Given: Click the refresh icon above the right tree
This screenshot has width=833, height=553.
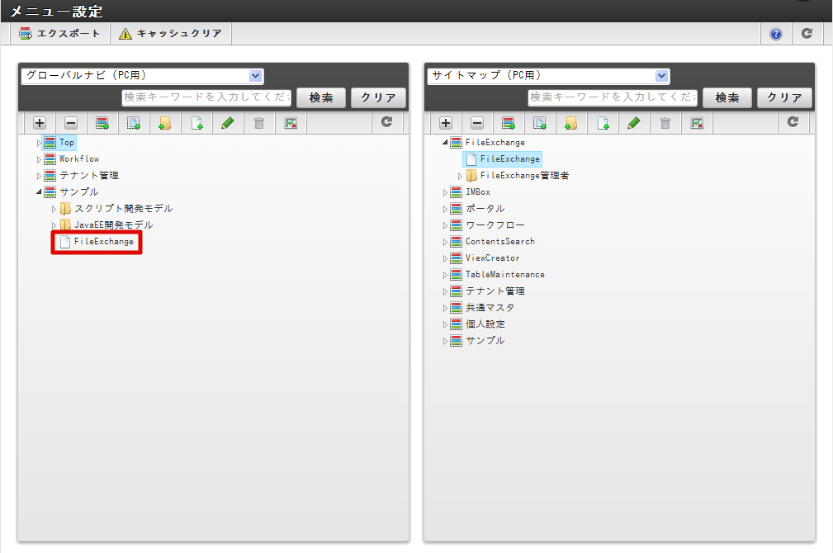Looking at the screenshot, I should point(793,122).
